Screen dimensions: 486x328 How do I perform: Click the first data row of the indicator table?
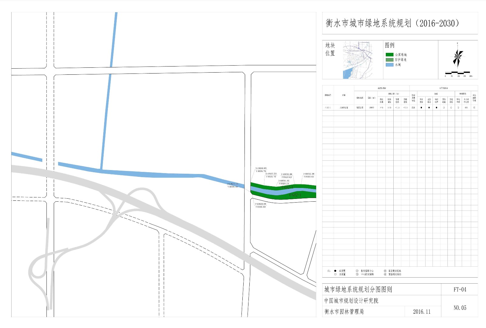coord(400,108)
